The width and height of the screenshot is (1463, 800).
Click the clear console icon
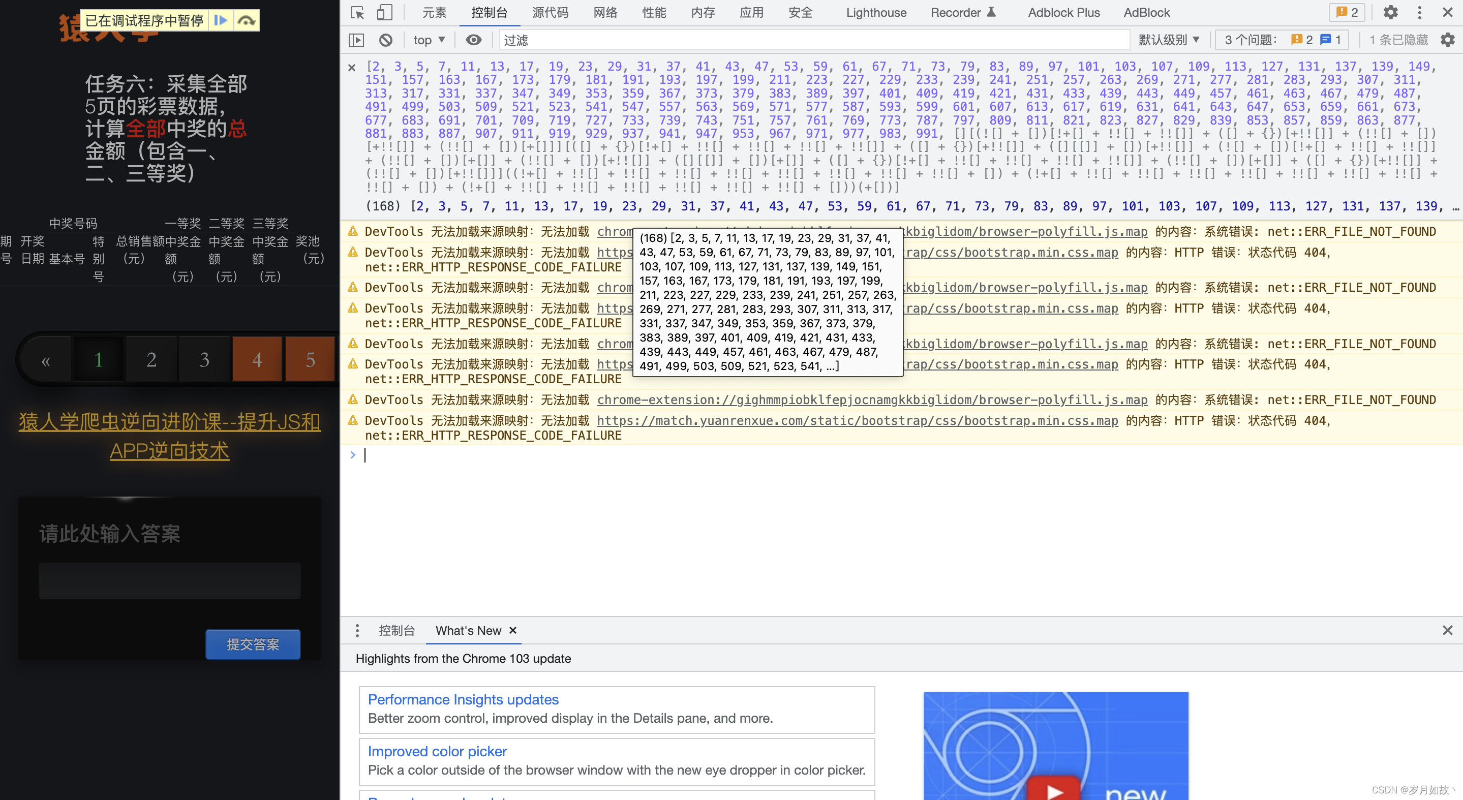point(386,40)
